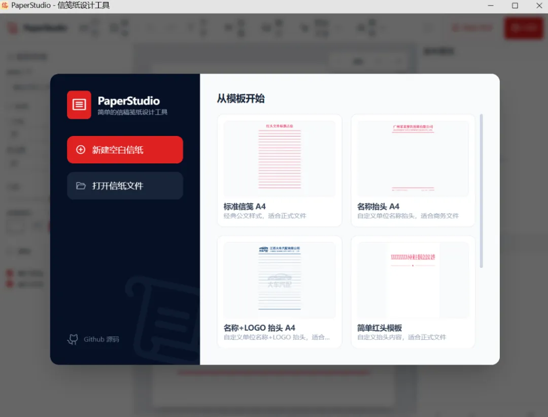The width and height of the screenshot is (548, 417).
Task: Click the 名称抬头 A4 title text
Action: point(378,206)
